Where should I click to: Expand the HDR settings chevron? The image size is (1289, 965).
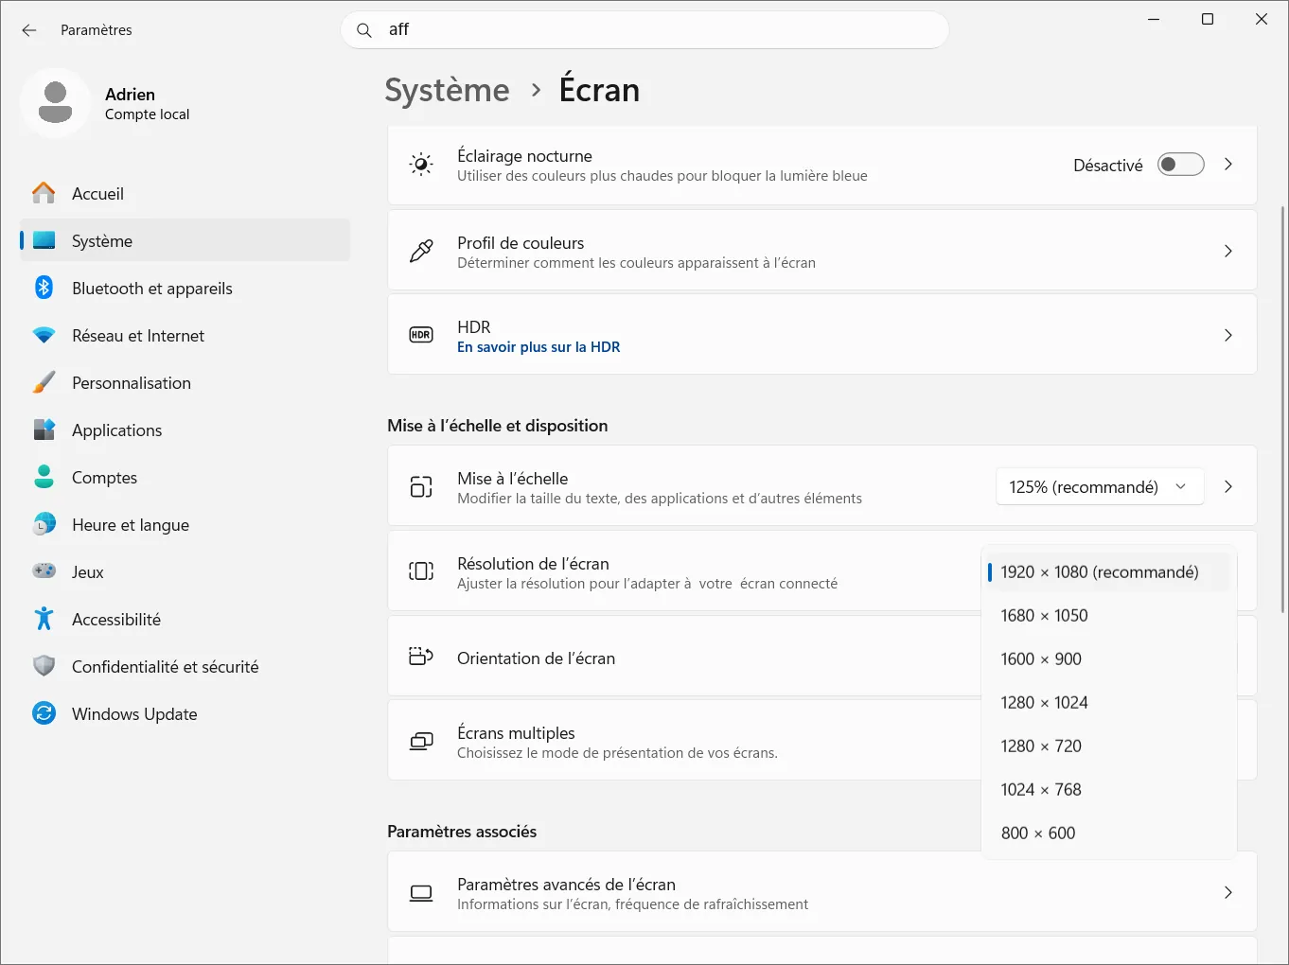[x=1228, y=335]
